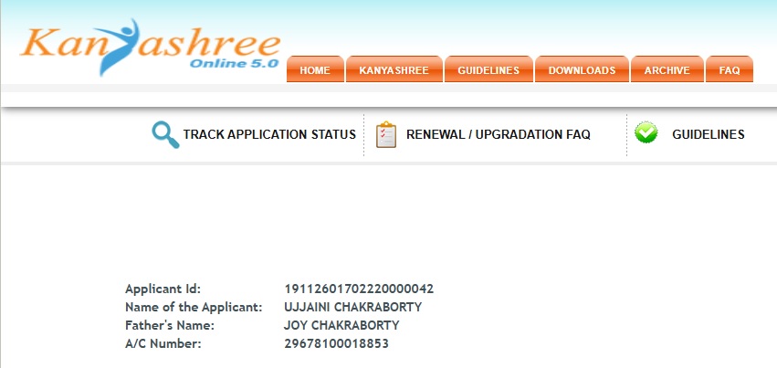The width and height of the screenshot is (777, 368).
Task: Open the DOWNLOADS menu tab
Action: point(582,70)
